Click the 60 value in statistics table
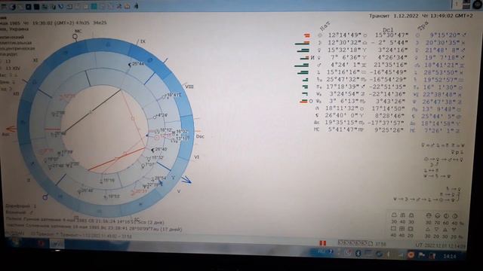This screenshot has height=271, width=483. [x=445, y=223]
